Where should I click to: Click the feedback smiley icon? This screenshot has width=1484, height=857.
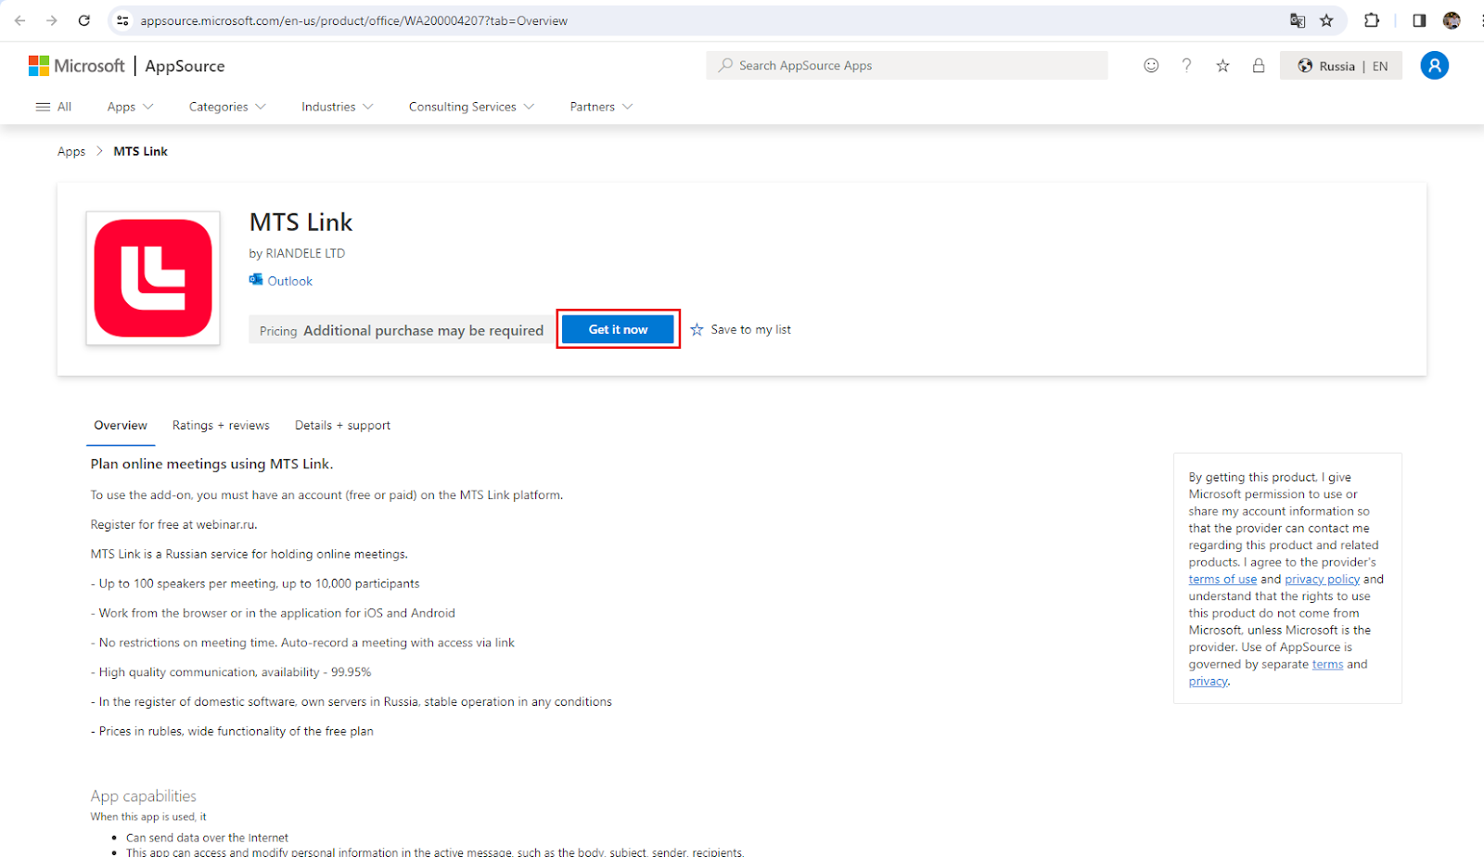point(1151,65)
